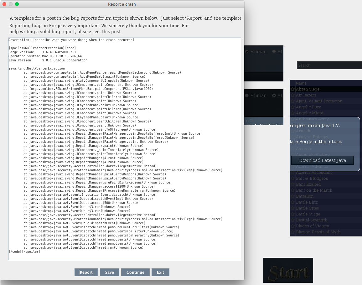Select Human radio button for the upper player

[247, 52]
